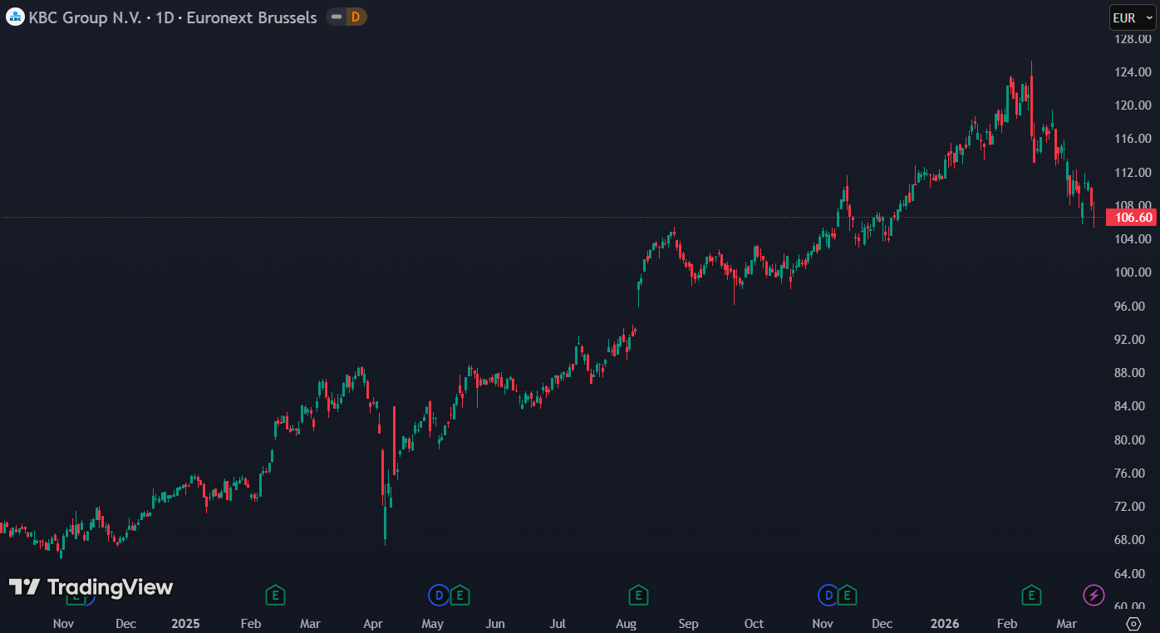Open the November 2025 earnings marker
This screenshot has height=633, width=1160.
(847, 595)
